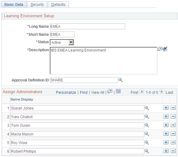Open Personalize link for administrators grid
Viewport: 178px width, 157px height.
[x=66, y=93]
